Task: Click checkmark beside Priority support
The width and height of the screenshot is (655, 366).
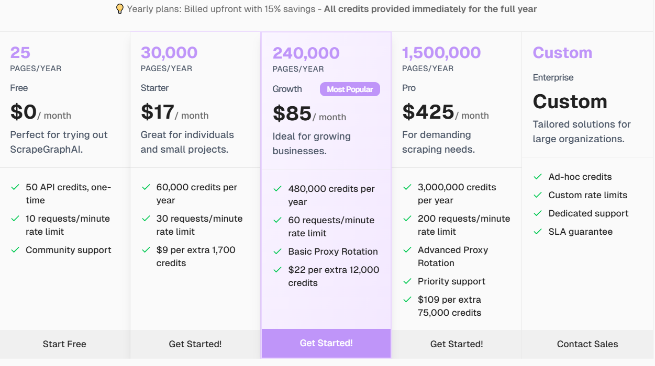Action: (407, 281)
